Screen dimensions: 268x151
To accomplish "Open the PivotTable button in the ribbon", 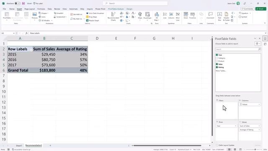I will (7, 16).
